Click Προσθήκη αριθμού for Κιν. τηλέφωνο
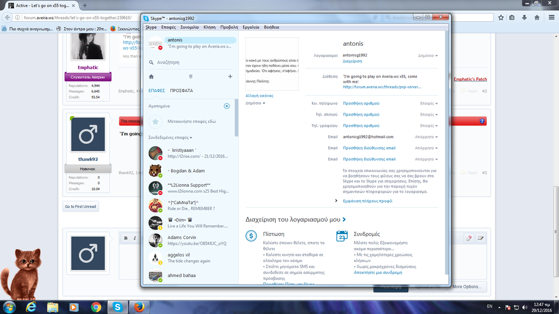 pyautogui.click(x=361, y=103)
